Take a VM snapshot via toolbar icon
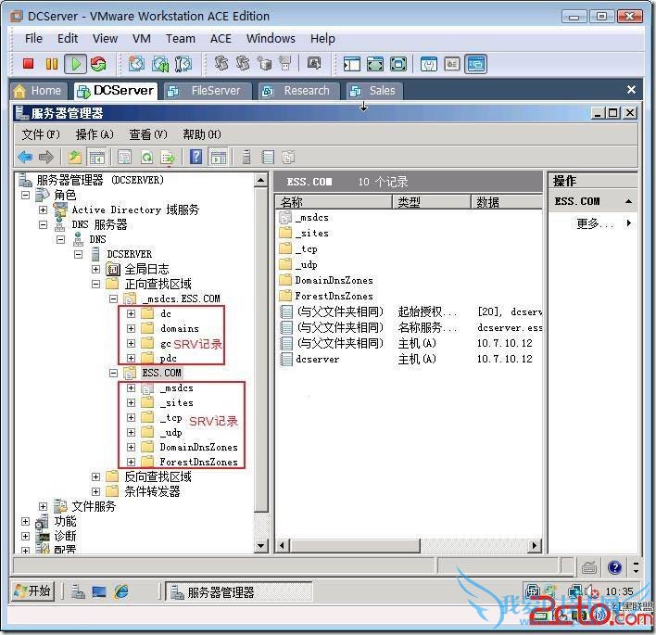The height and width of the screenshot is (635, 656). click(136, 64)
